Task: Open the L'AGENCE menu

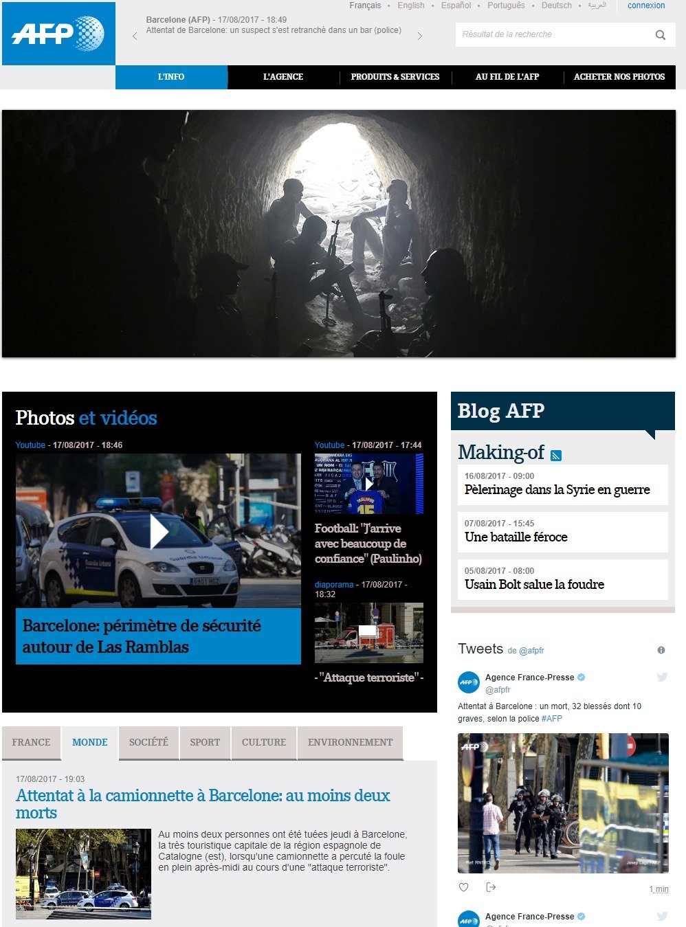Action: pyautogui.click(x=283, y=77)
